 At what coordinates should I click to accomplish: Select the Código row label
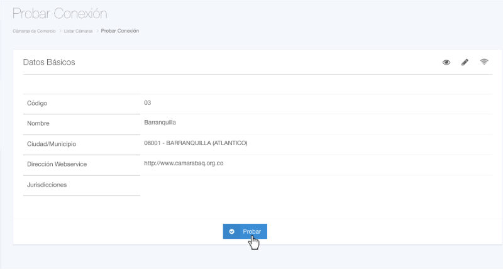[37, 103]
